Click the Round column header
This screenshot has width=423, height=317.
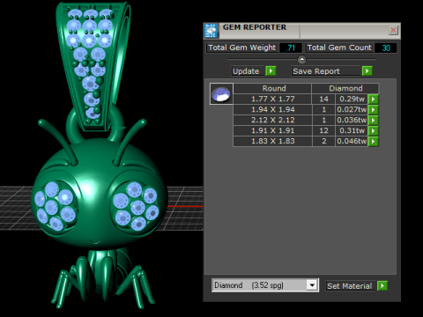pos(272,88)
